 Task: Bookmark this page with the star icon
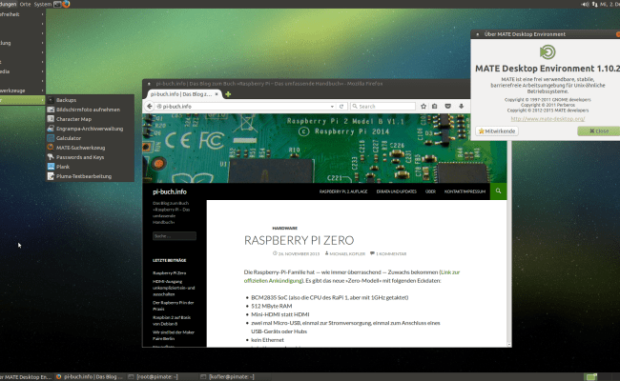424,107
